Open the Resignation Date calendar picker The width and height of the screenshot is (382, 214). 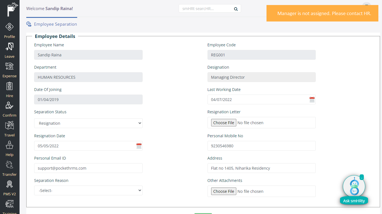(139, 146)
